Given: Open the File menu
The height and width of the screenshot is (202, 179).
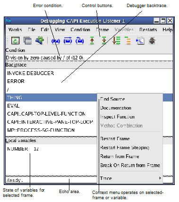Looking at the screenshot, I should (32, 30).
